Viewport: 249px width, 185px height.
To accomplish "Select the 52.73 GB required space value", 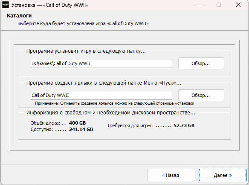I will point(184,125).
